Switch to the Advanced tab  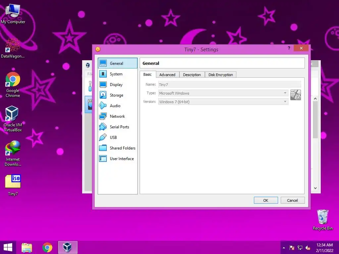tap(167, 74)
